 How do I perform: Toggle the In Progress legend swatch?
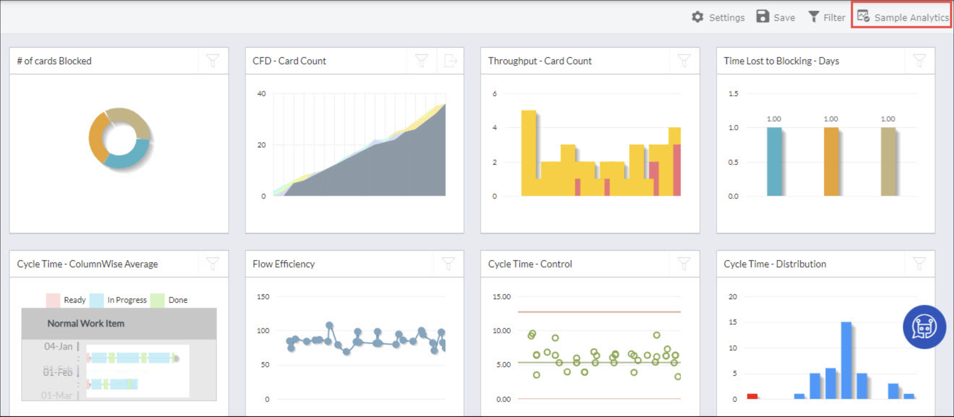click(x=97, y=300)
